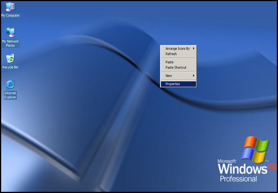Select Refresh from the context menu
This screenshot has height=193, width=278.
click(x=171, y=54)
